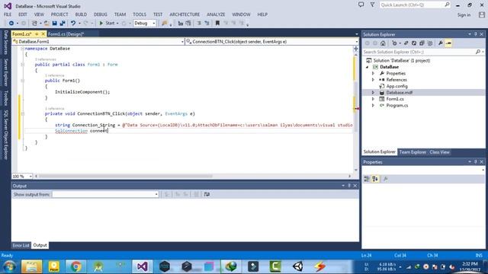Open the PROJECT menu
488x274 pixels.
coord(59,14)
